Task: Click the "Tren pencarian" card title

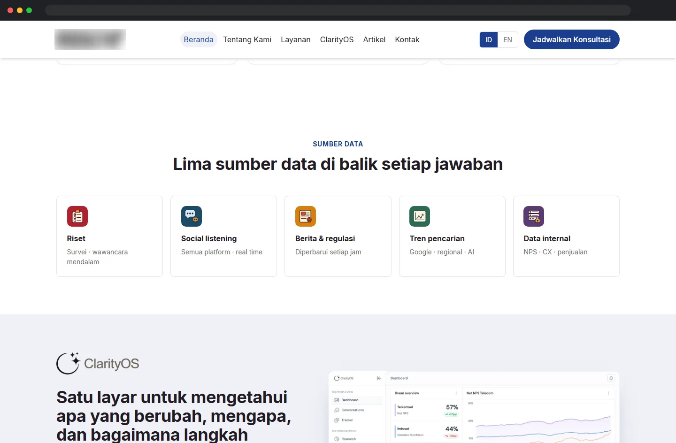Action: point(437,238)
